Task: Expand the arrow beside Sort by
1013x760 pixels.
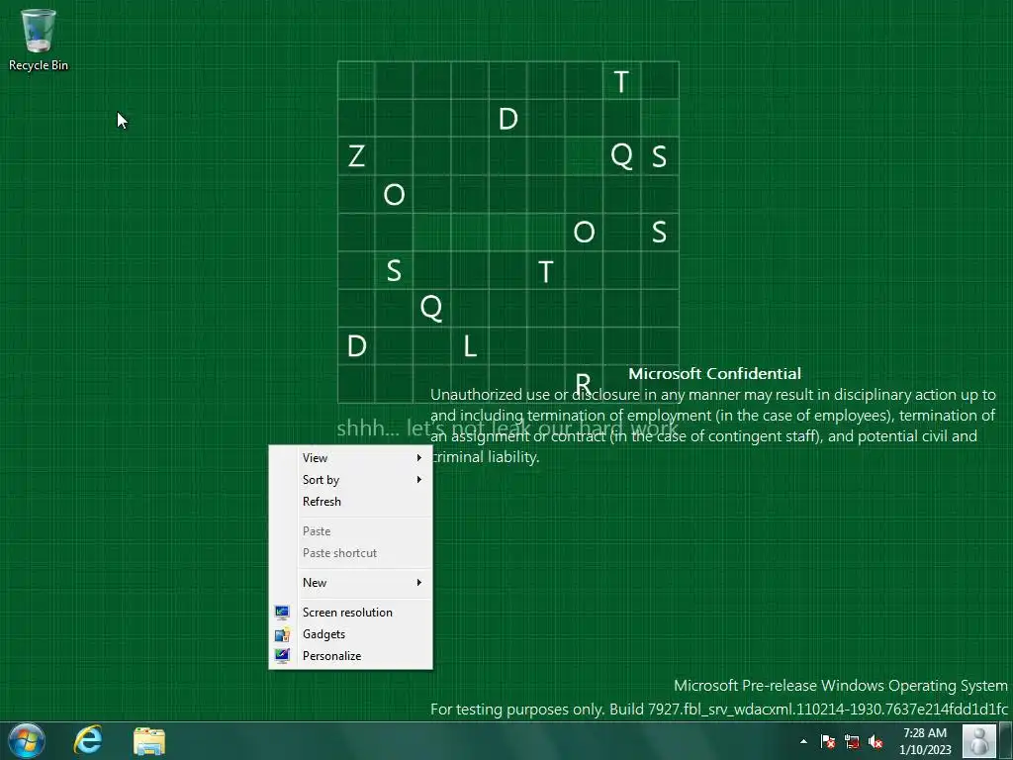Action: [419, 480]
